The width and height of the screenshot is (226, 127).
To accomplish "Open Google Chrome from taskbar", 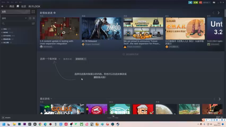I will pos(40,124).
